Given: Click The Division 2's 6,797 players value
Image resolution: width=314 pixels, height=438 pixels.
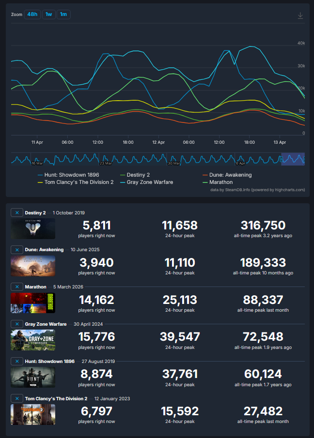Looking at the screenshot, I should pyautogui.click(x=96, y=411).
